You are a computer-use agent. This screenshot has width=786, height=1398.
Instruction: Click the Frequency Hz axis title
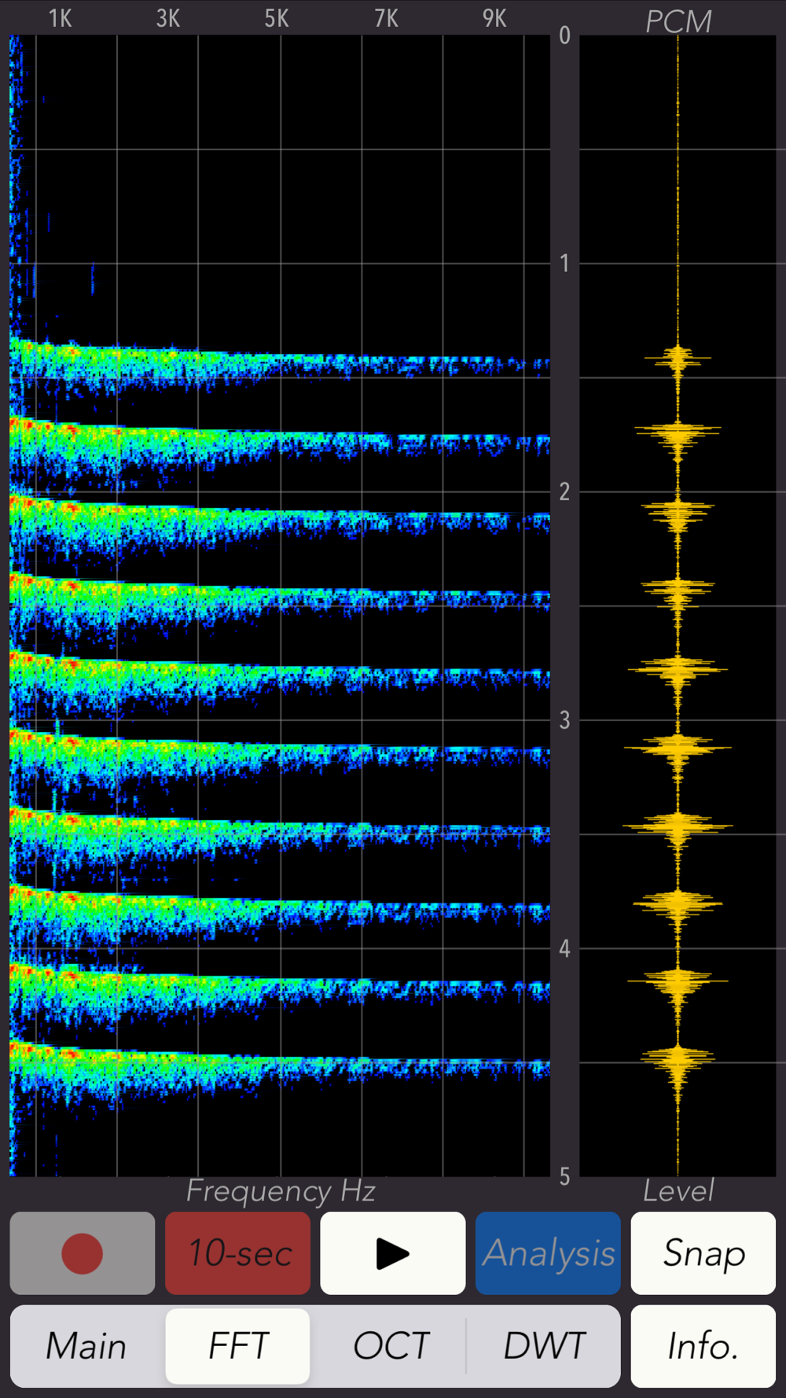click(281, 1192)
